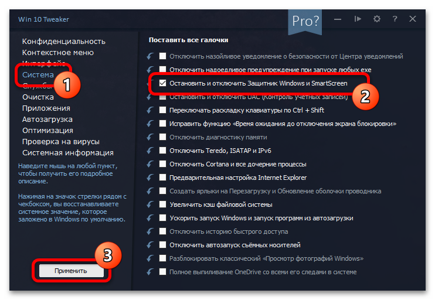The width and height of the screenshot is (435, 300).
Task: Restore default arrow for Teredo, ISATAP option
Action: tap(150, 151)
